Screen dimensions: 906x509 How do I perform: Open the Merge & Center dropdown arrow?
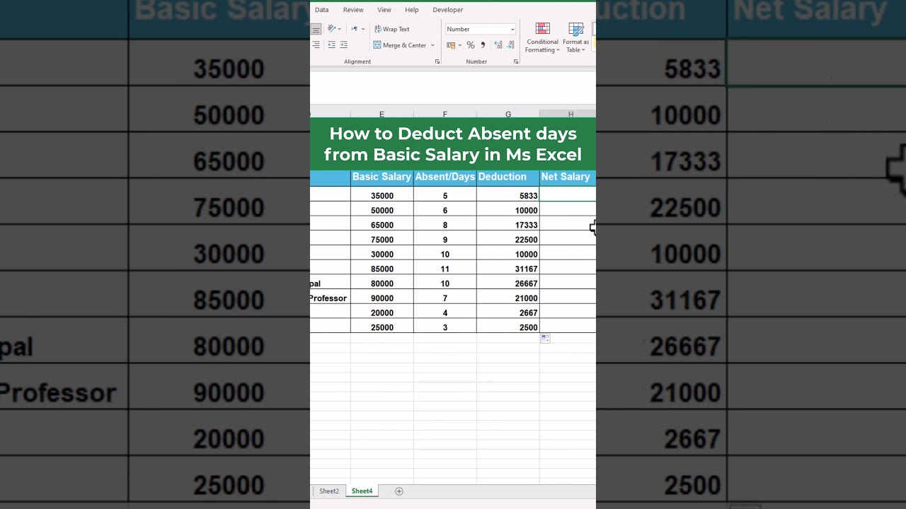pyautogui.click(x=432, y=45)
